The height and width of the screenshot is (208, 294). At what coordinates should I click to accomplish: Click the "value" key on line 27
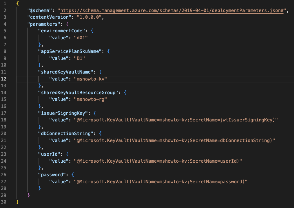[59, 182]
